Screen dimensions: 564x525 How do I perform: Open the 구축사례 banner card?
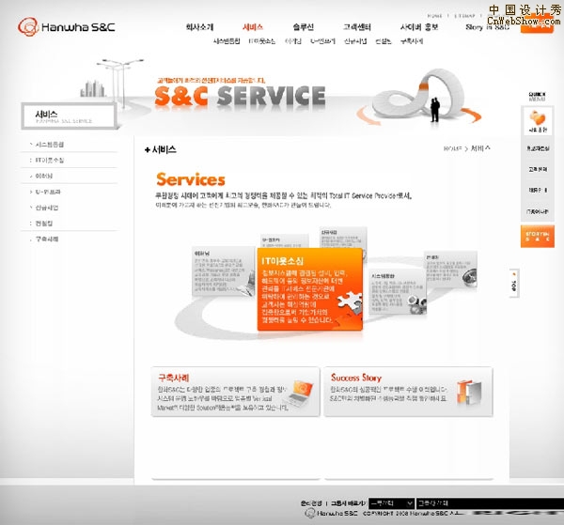tap(236, 392)
